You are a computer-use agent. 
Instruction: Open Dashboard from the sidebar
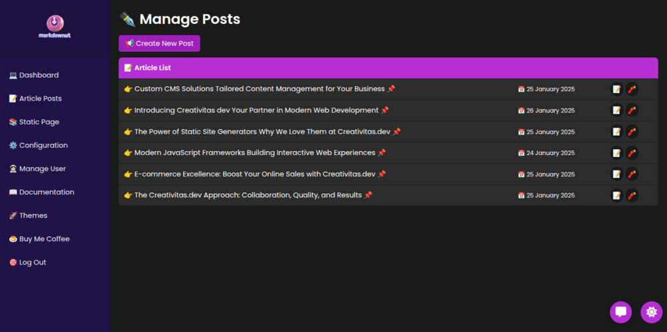pos(38,76)
